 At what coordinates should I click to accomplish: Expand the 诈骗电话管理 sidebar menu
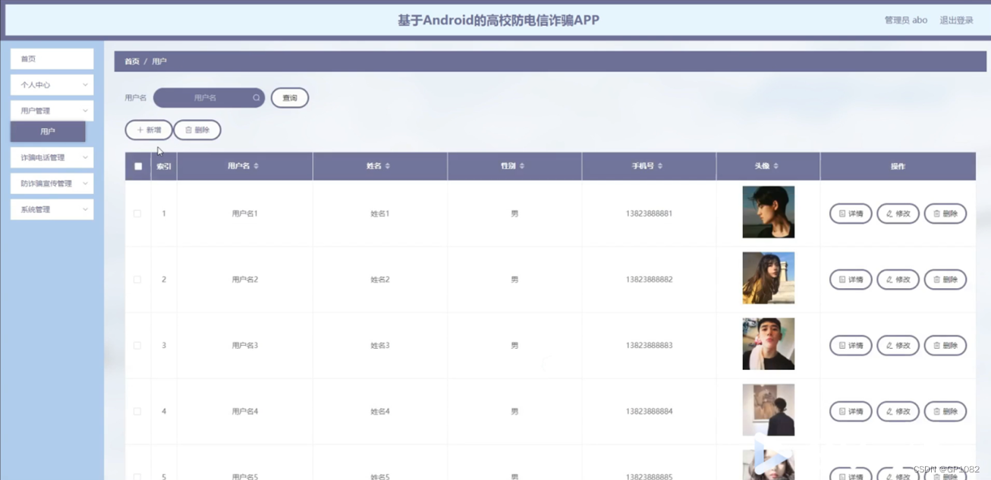[52, 158]
